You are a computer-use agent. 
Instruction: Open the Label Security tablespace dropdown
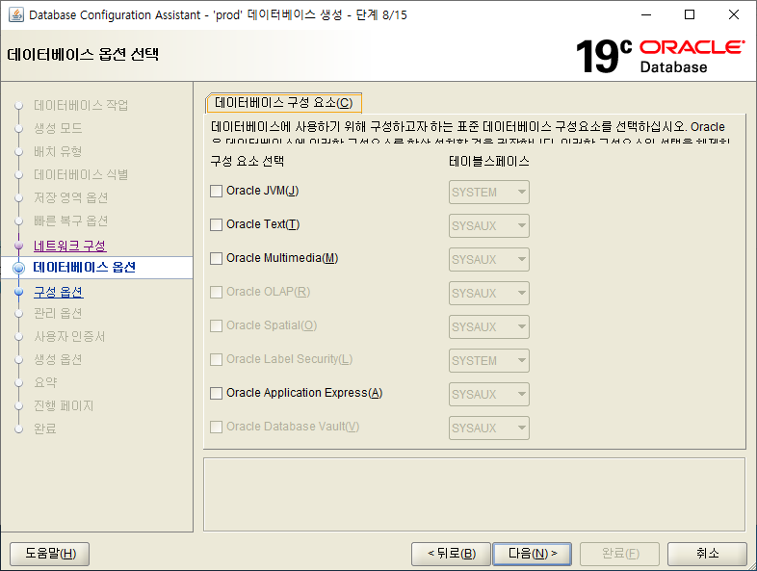[489, 360]
